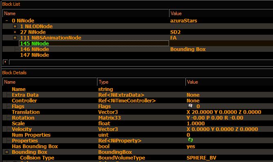The width and height of the screenshot is (273, 162).
Task: Click the Block List horizontal scrollbar track
Action: [x=141, y=62]
